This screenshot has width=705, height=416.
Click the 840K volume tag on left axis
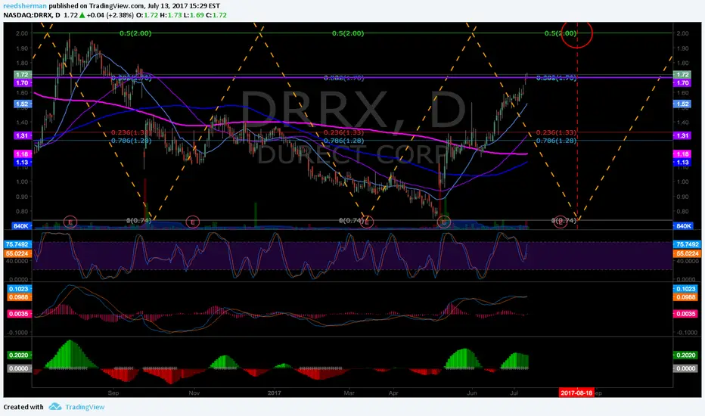coord(21,225)
